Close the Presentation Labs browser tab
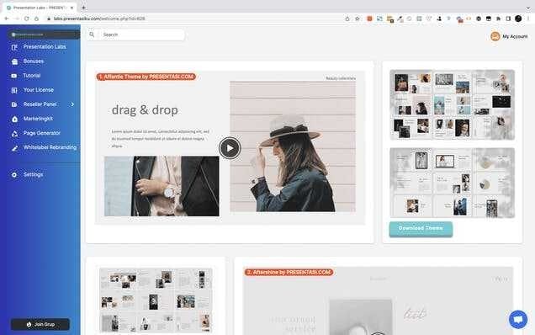535x335 pixels. [x=72, y=8]
